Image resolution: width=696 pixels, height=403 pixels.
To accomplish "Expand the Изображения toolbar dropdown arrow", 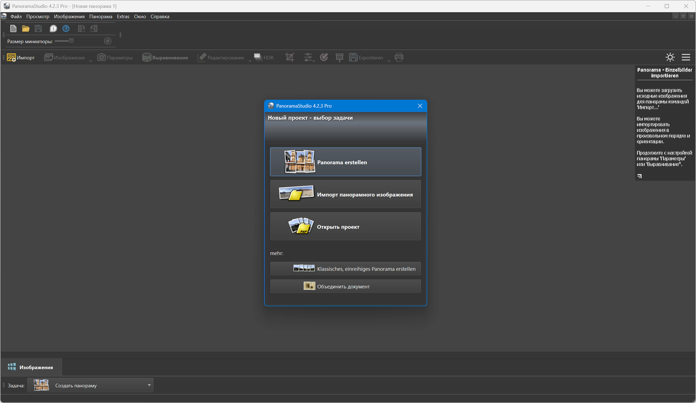I will 90,61.
